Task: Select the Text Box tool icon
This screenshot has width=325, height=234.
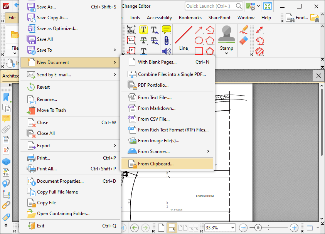Action: (x=131, y=40)
